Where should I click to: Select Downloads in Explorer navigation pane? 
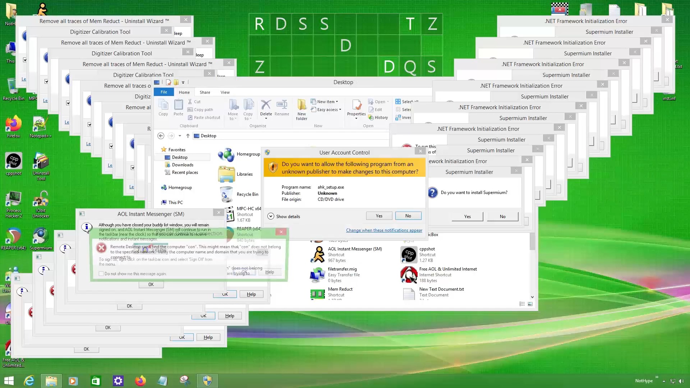pos(183,165)
